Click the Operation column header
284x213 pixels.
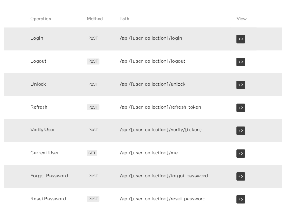[x=41, y=19]
